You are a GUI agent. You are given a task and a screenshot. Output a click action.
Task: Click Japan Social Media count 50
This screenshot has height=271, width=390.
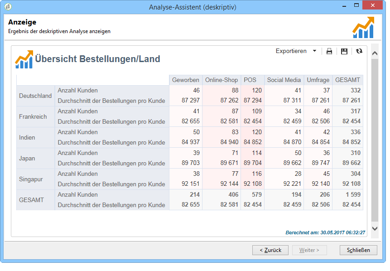tap(298, 153)
